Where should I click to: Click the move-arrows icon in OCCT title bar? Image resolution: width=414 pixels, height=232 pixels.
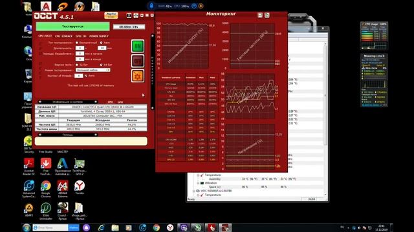pyautogui.click(x=136, y=15)
